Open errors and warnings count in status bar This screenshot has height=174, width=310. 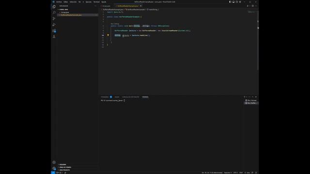click(x=59, y=173)
